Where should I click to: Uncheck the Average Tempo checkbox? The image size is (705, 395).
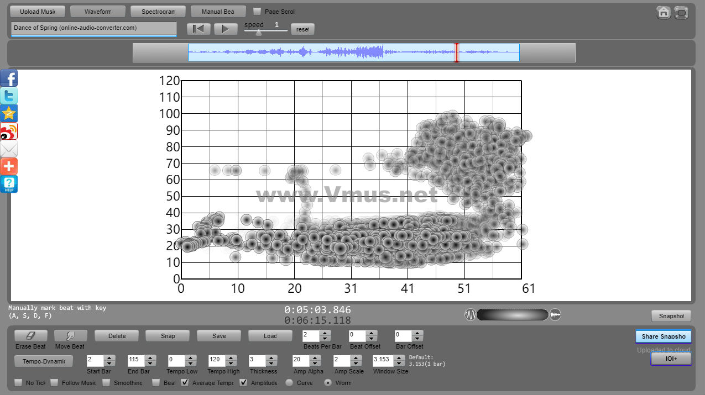click(185, 383)
